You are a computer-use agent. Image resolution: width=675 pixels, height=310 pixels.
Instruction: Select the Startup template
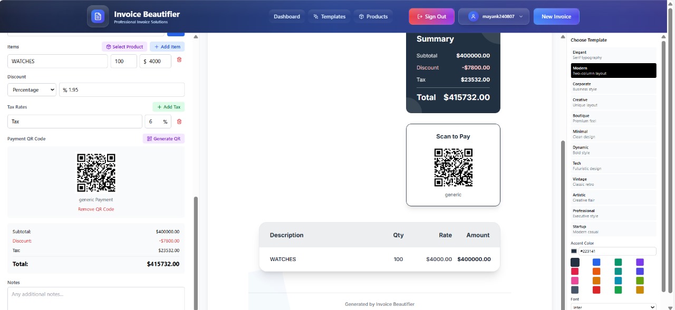[613, 229]
